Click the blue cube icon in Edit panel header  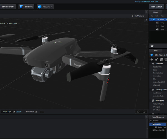coord(152,55)
